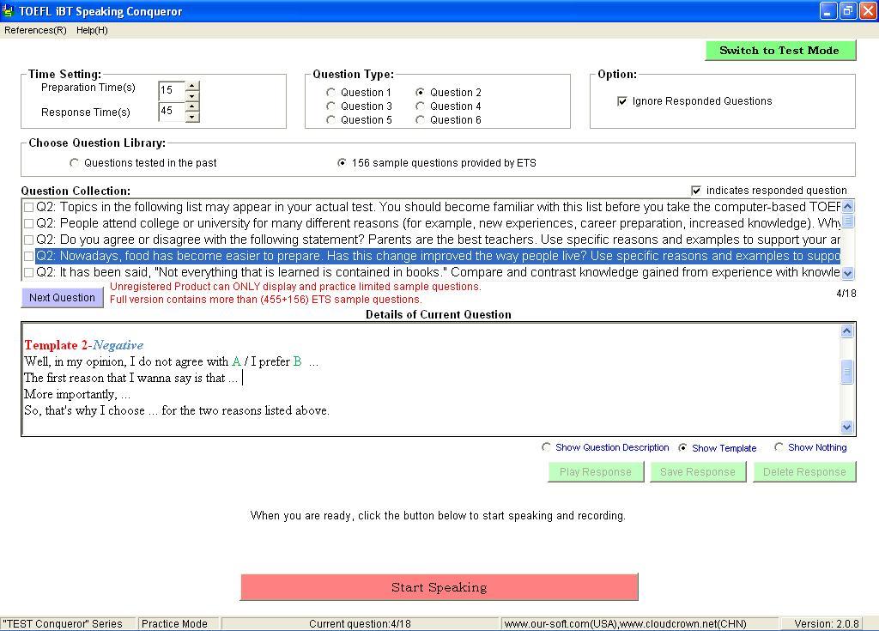
Task: Select question 'Q2: Do you agree or disagree' about parents
Action: point(438,240)
